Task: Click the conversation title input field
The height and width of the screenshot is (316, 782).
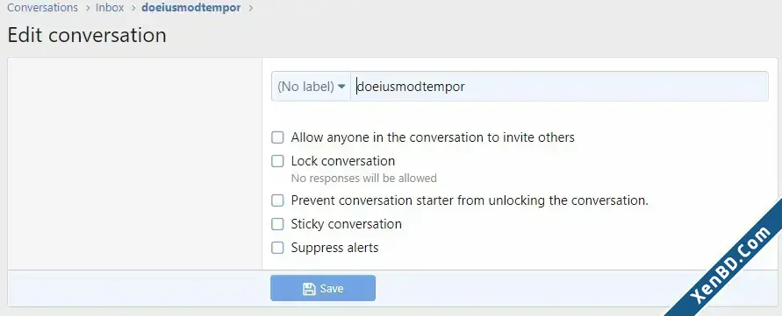Action: (560, 86)
